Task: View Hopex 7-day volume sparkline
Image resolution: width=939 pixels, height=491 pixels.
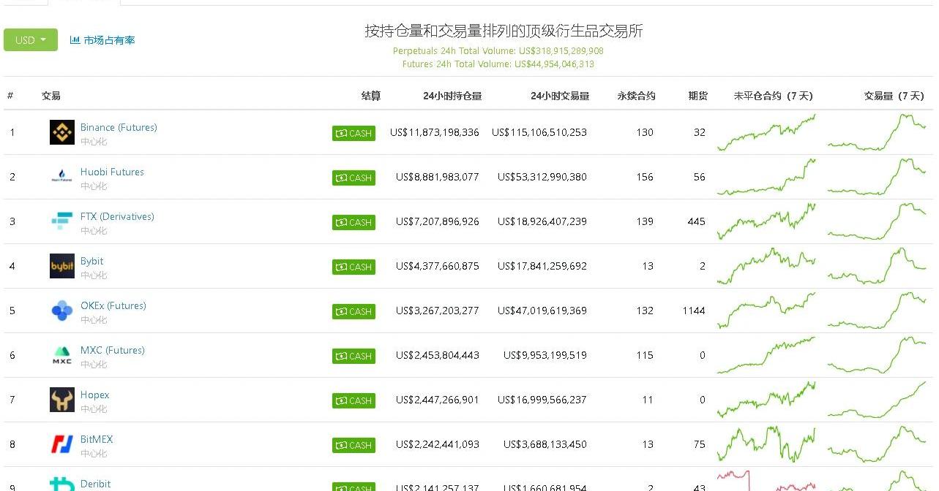Action: [x=877, y=400]
